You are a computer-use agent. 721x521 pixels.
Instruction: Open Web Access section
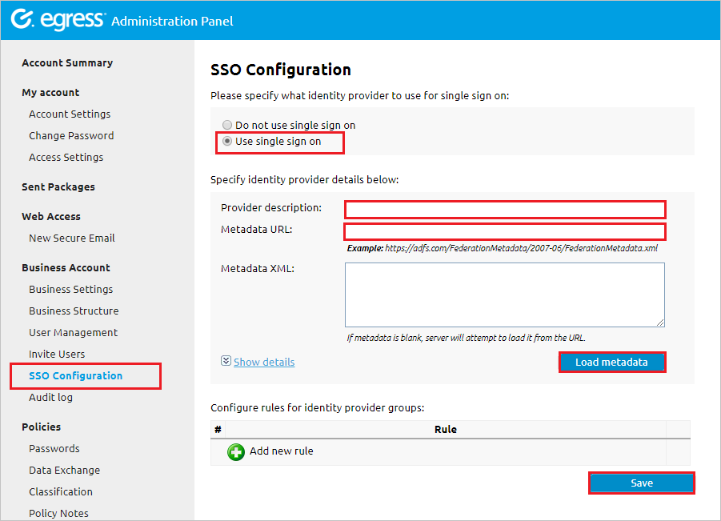51,217
